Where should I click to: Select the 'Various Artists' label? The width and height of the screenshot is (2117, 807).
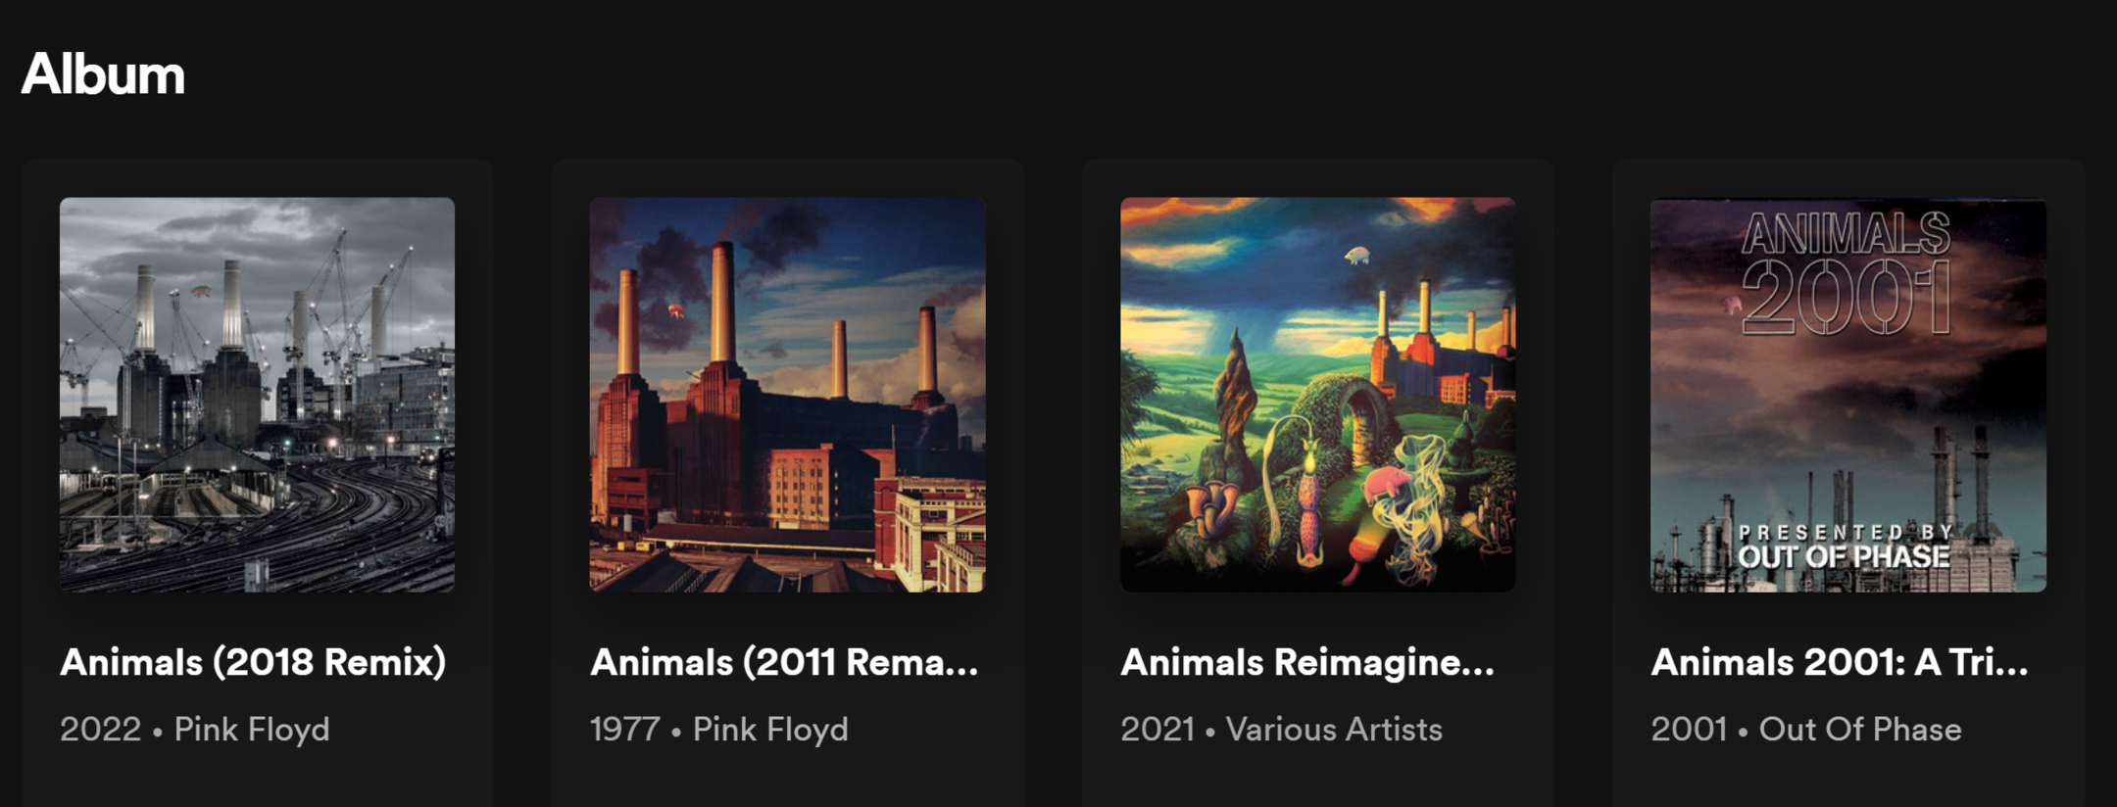coord(1334,730)
